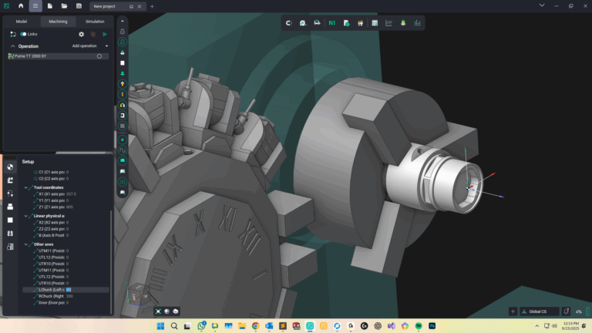The height and width of the screenshot is (333, 592).
Task: Switch to the Model tab
Action: [x=22, y=22]
